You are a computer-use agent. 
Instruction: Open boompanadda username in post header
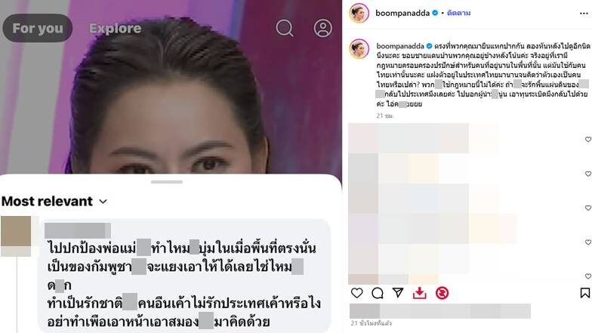point(402,14)
